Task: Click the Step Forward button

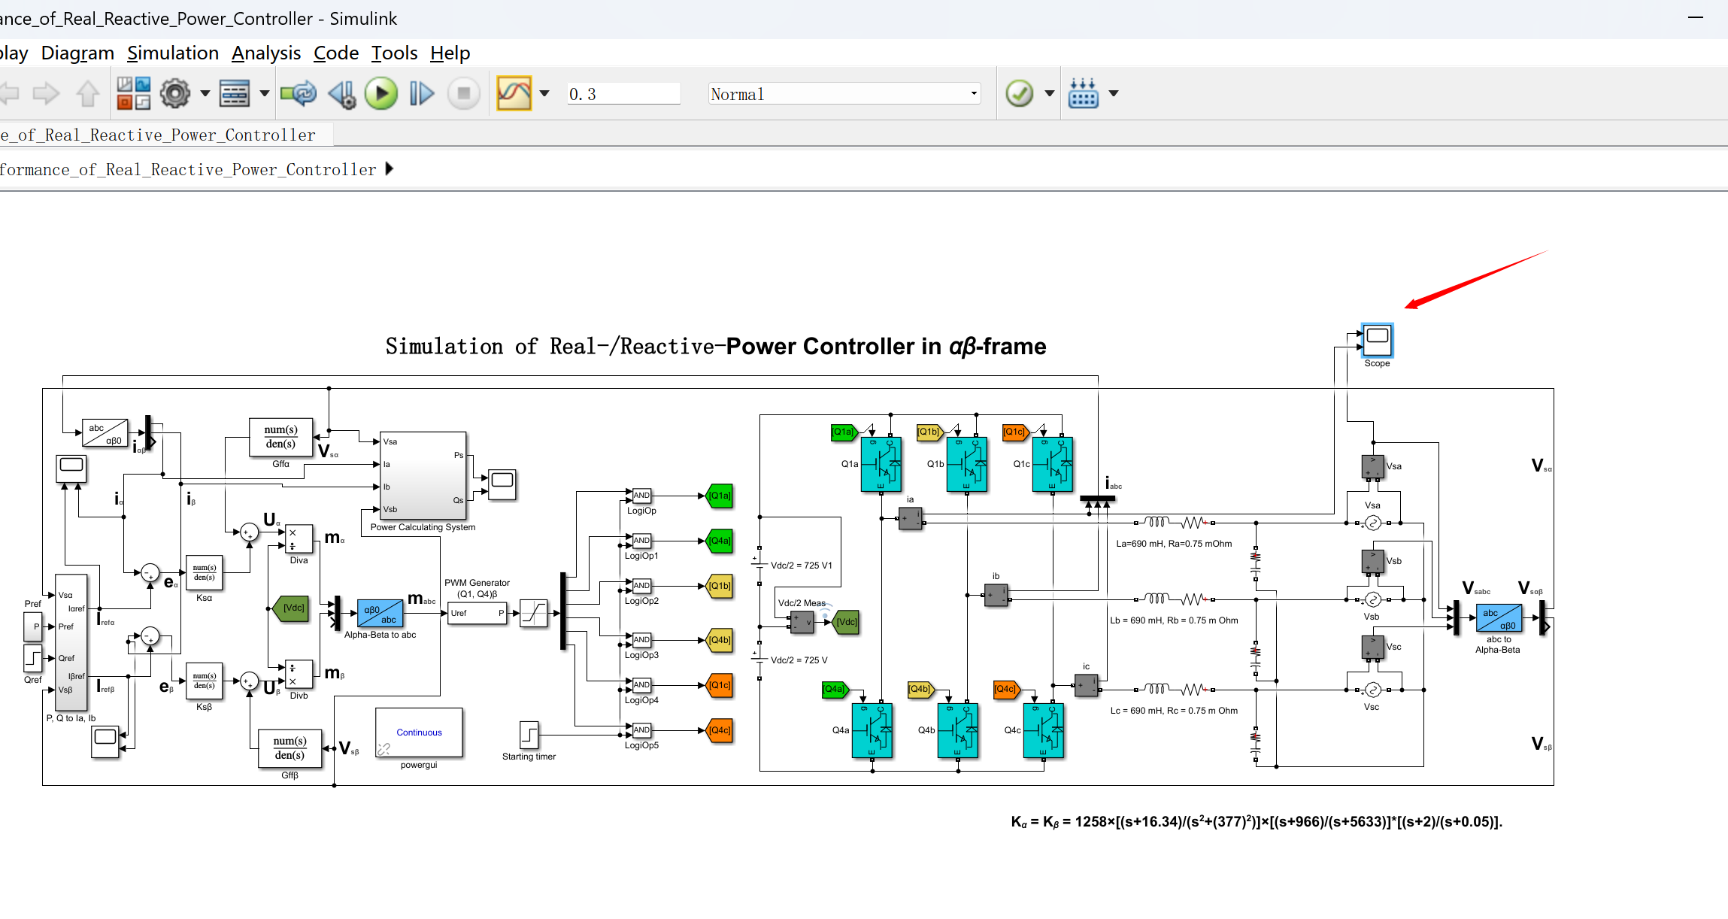Action: pos(421,93)
